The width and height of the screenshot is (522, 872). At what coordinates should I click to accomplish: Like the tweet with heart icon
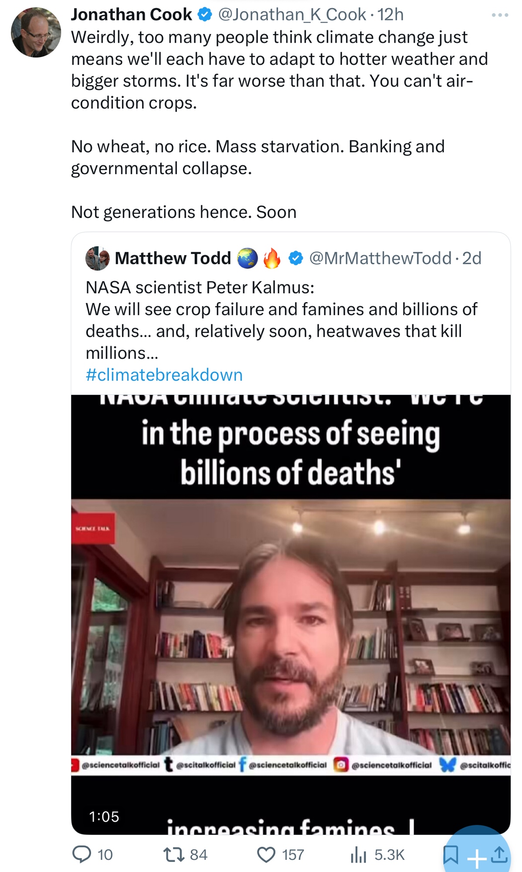[x=266, y=854]
